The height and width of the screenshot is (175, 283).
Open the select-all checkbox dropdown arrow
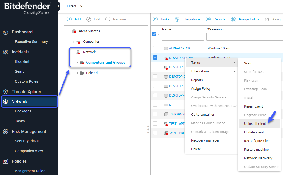coord(158,34)
